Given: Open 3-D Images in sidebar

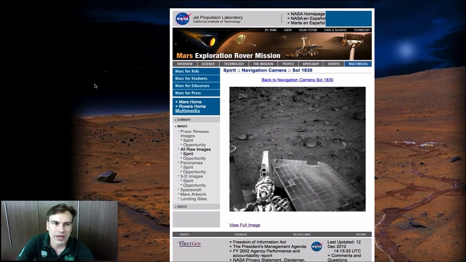Looking at the screenshot, I should pyautogui.click(x=191, y=176).
